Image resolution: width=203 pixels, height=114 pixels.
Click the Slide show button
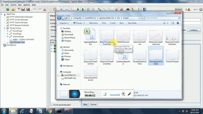93,23
